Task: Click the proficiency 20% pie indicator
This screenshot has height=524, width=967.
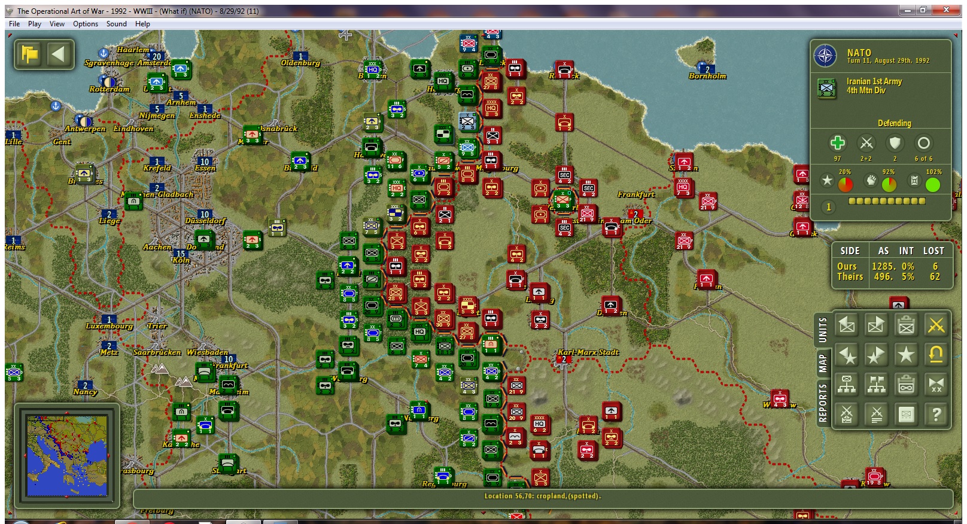Action: coord(845,184)
